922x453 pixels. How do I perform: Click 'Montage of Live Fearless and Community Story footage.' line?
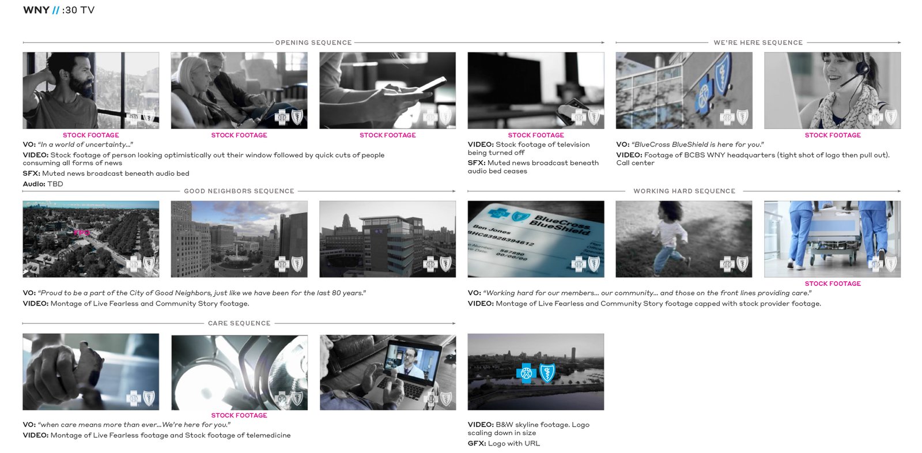pos(136,304)
